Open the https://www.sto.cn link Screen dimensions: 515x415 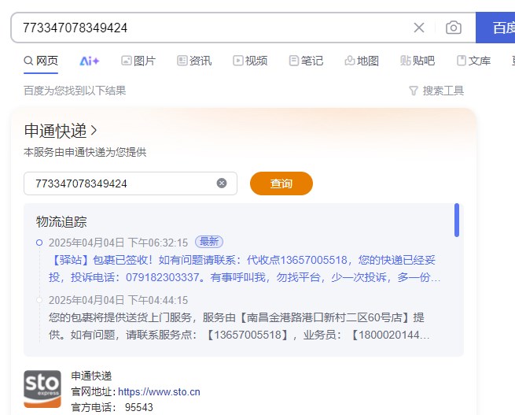pyautogui.click(x=159, y=392)
